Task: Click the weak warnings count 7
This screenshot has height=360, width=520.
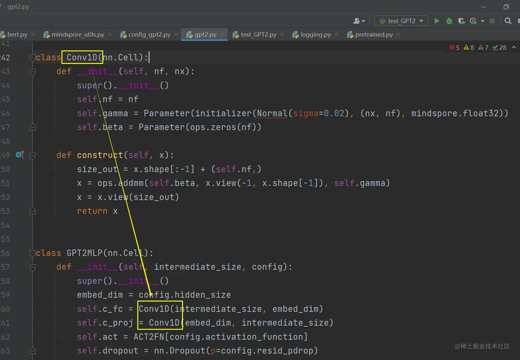Action: [483, 47]
